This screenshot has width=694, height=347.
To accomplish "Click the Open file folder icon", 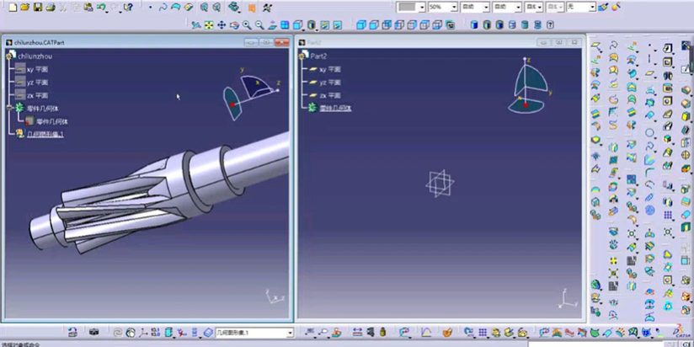I will (x=25, y=7).
